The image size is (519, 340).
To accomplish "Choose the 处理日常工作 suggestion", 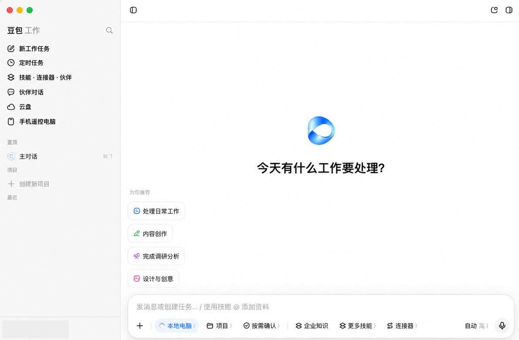I will (156, 211).
